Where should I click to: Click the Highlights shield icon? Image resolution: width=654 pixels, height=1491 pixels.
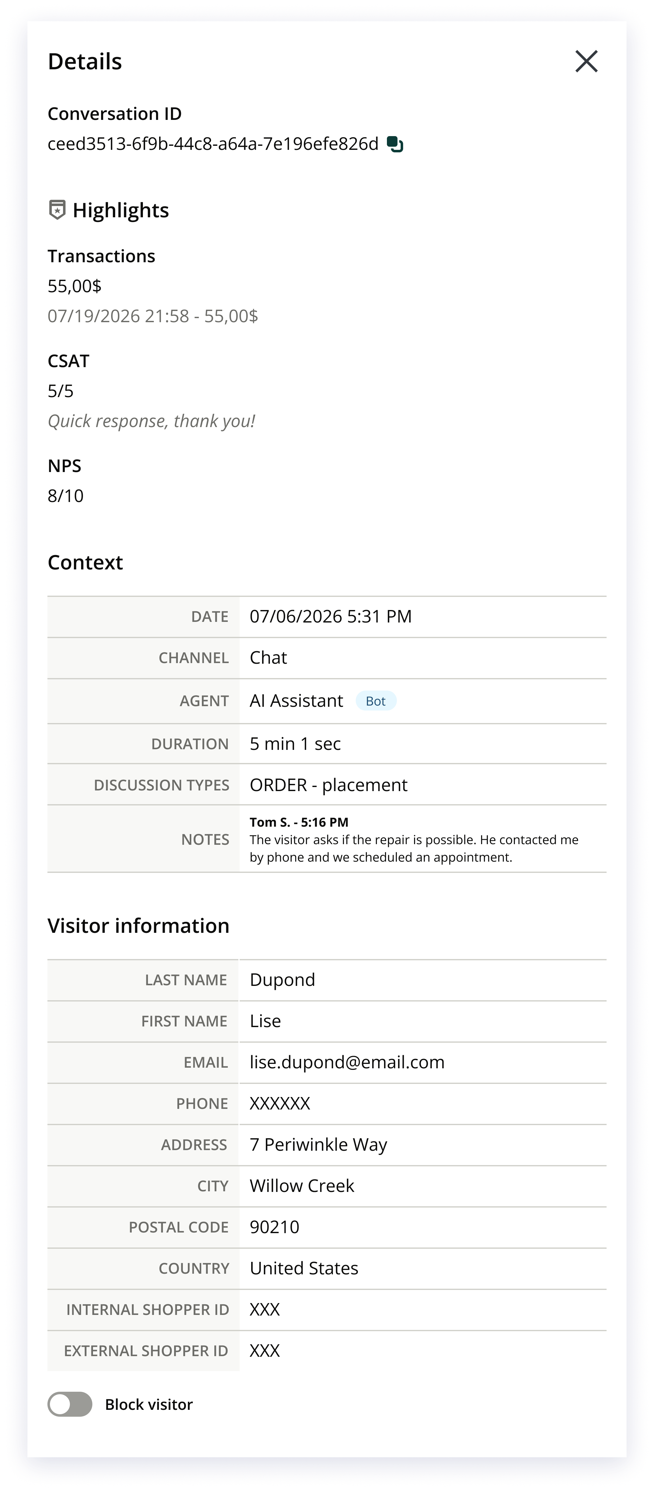coord(57,209)
